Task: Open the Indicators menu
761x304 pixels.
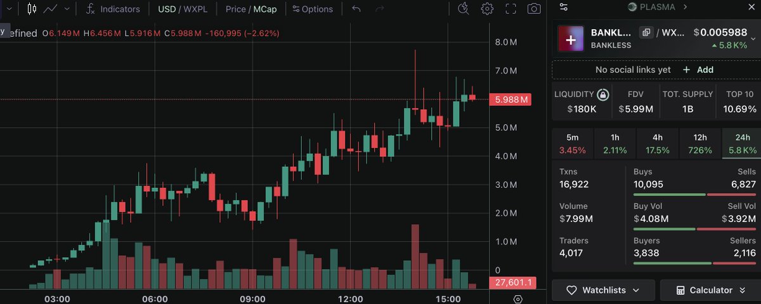Action: pos(113,9)
